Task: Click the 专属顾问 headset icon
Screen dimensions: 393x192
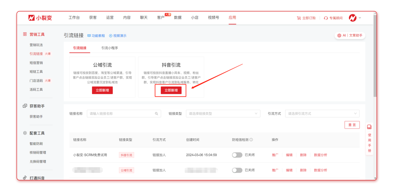Action: 326,18
